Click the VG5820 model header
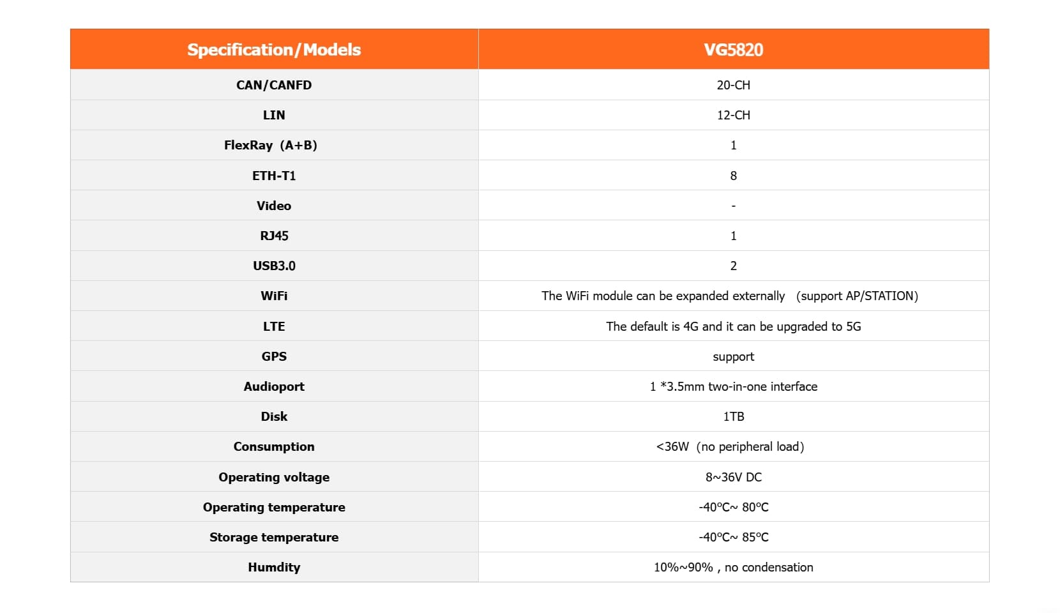The height and width of the screenshot is (613, 1060). (733, 50)
